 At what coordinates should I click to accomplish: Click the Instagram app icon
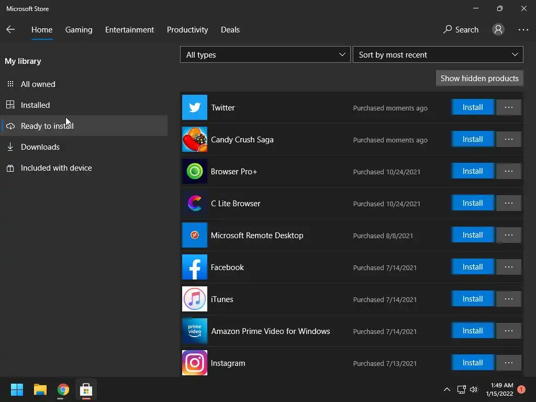195,363
